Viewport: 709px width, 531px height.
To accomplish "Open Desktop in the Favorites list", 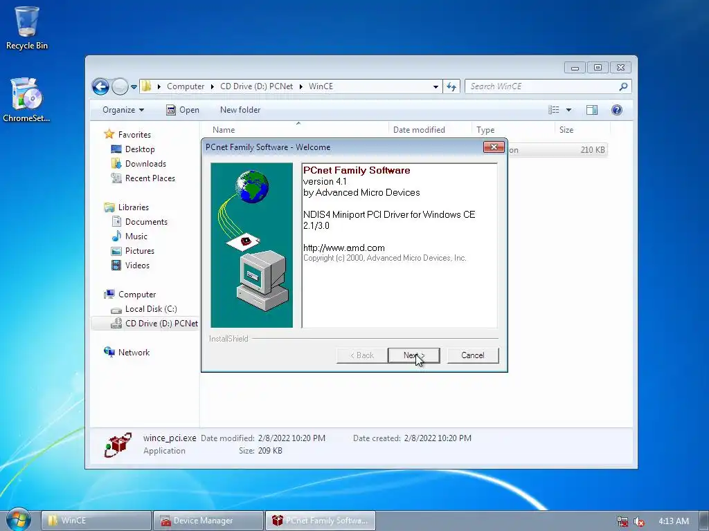I will (x=140, y=149).
